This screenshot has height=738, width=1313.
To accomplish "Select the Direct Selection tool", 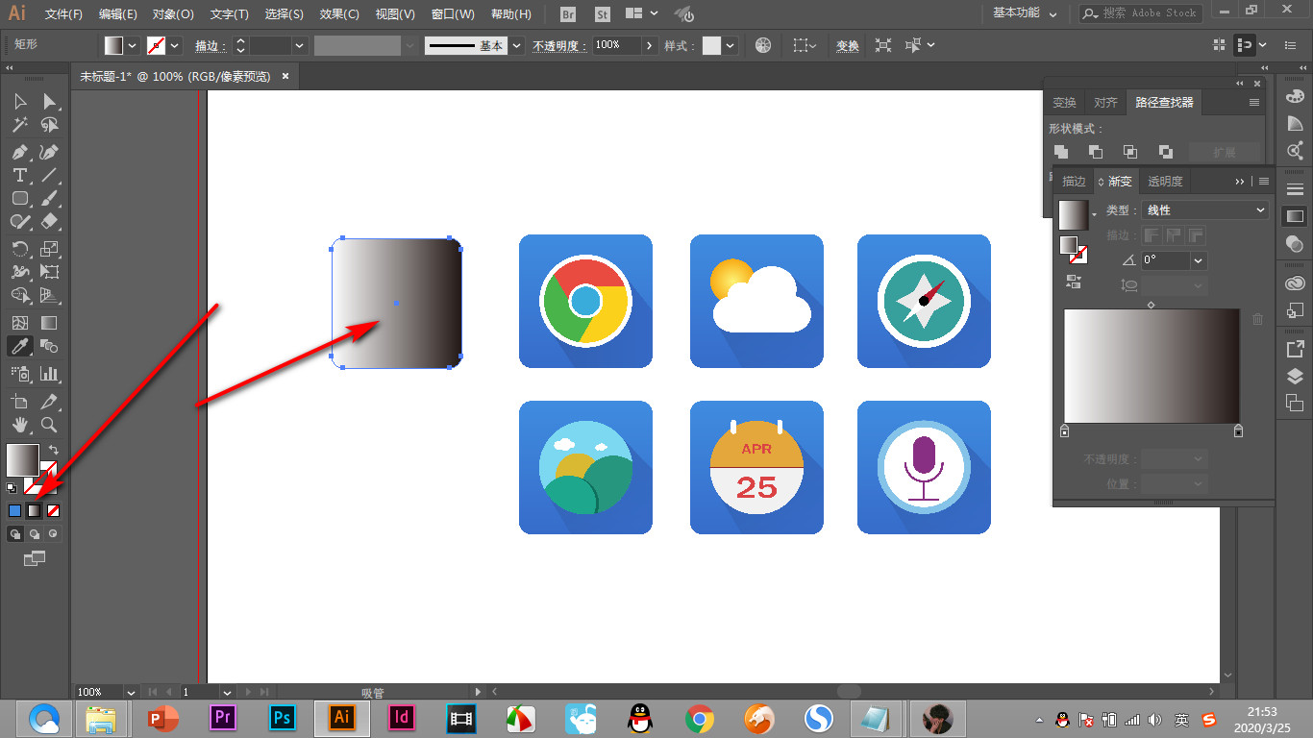I will [50, 101].
